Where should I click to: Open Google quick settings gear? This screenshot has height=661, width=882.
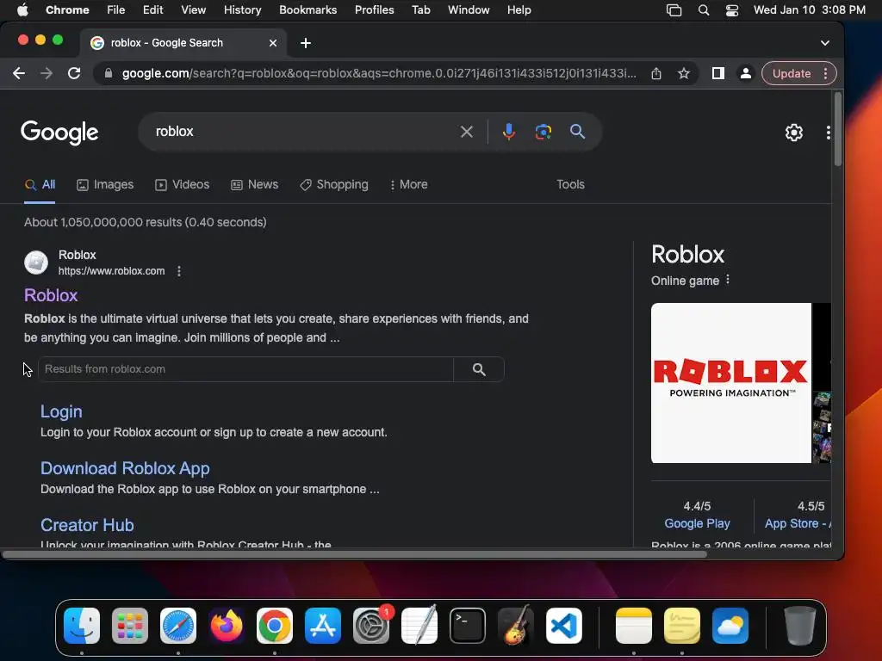click(793, 133)
